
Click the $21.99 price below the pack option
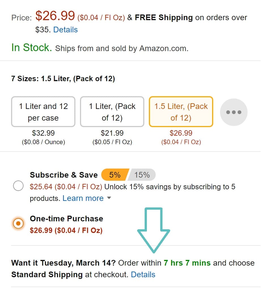tap(112, 133)
